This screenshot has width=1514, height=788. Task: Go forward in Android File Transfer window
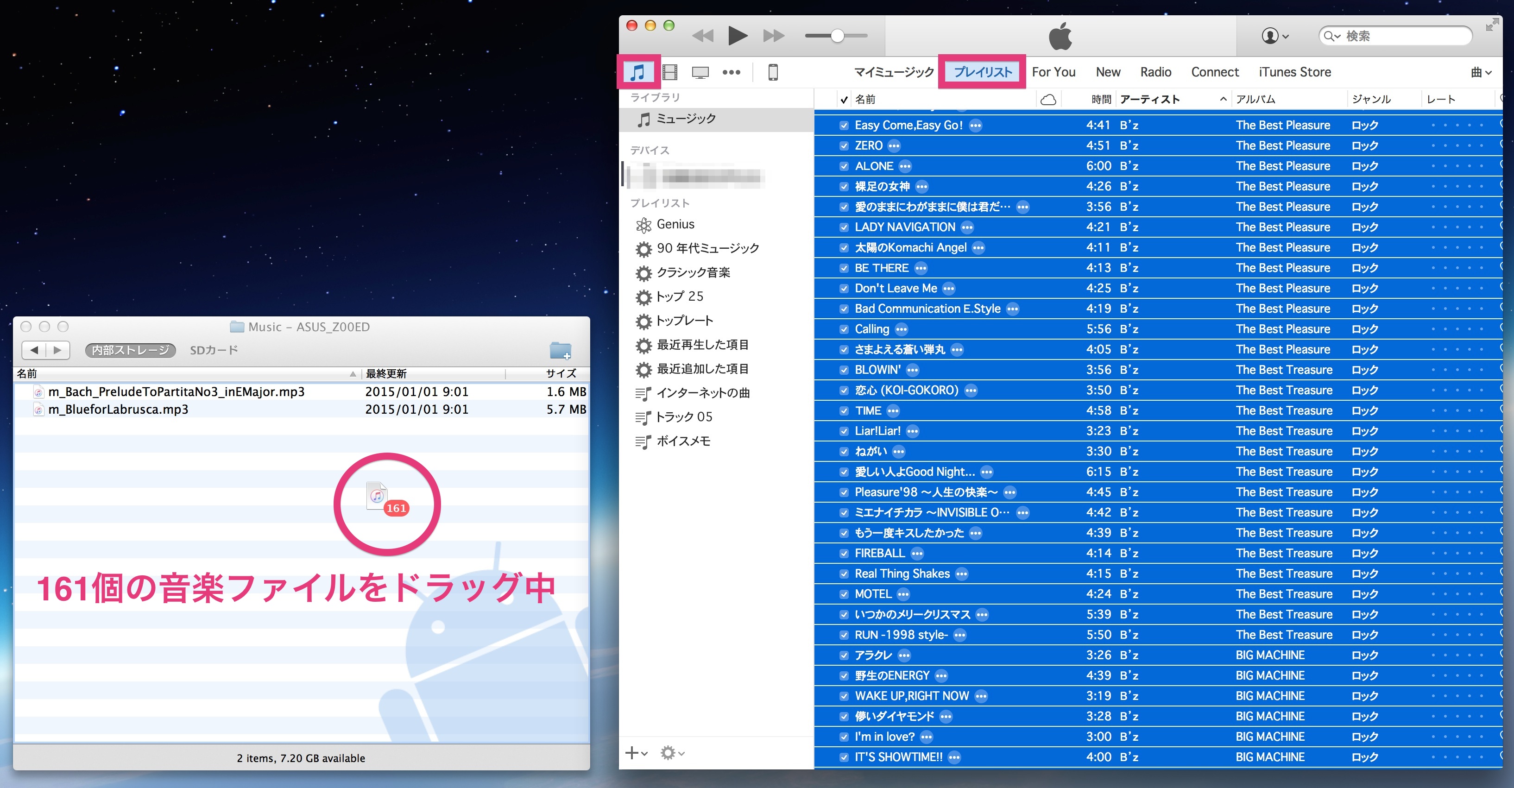[x=57, y=350]
